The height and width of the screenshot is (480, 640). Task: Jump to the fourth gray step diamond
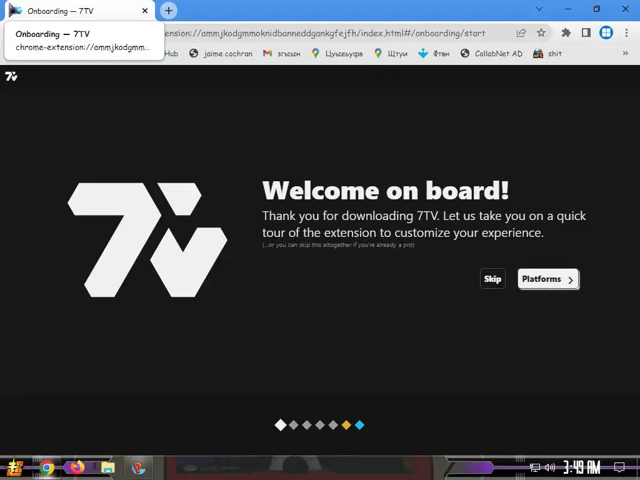tap(320, 425)
